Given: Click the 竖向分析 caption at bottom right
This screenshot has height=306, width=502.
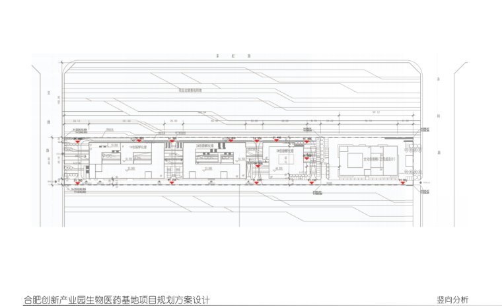Looking at the screenshot, I should point(452,299).
